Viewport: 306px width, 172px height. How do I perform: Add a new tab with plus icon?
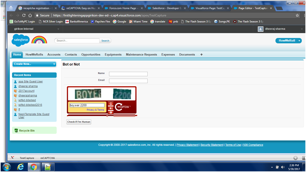201,55
